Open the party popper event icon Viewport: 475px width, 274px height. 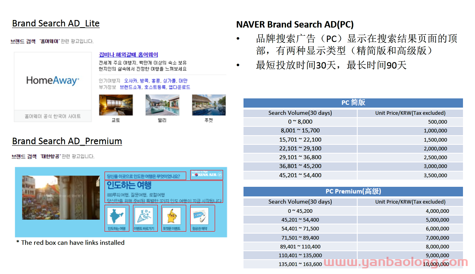(x=145, y=216)
